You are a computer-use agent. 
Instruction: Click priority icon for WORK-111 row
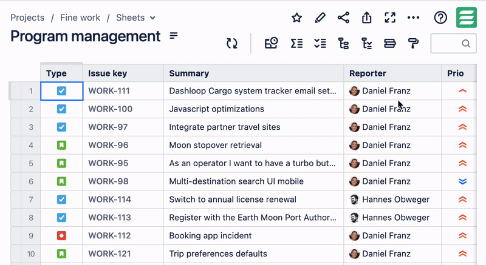pyautogui.click(x=462, y=91)
